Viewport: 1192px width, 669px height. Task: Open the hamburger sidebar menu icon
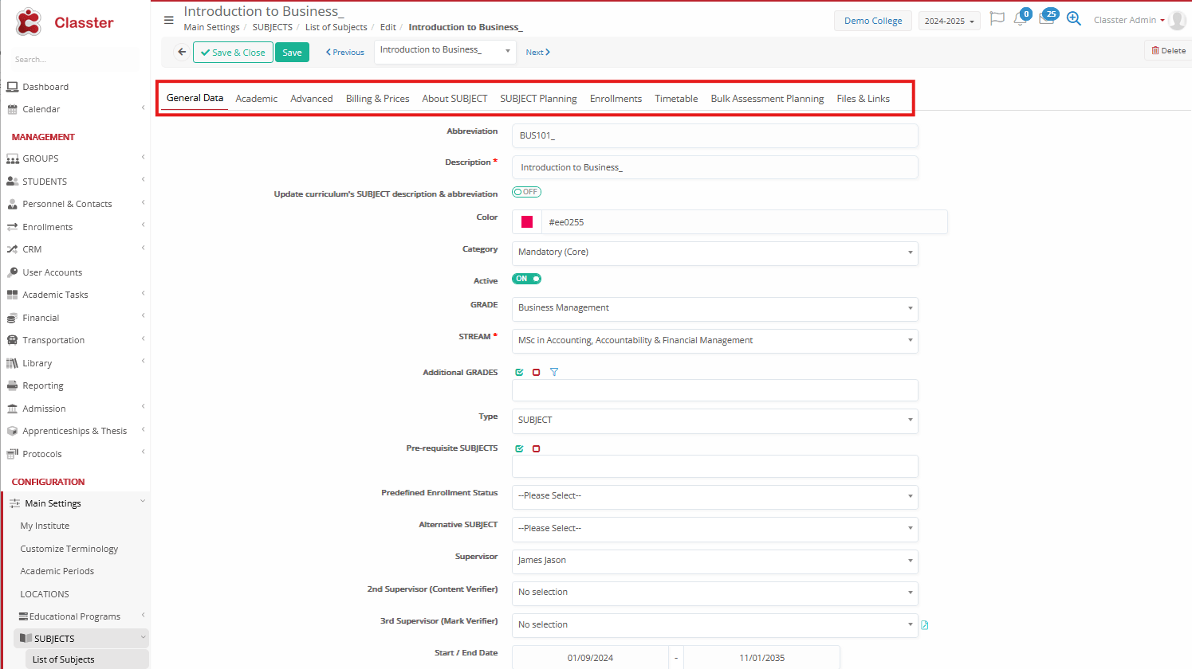click(x=169, y=20)
